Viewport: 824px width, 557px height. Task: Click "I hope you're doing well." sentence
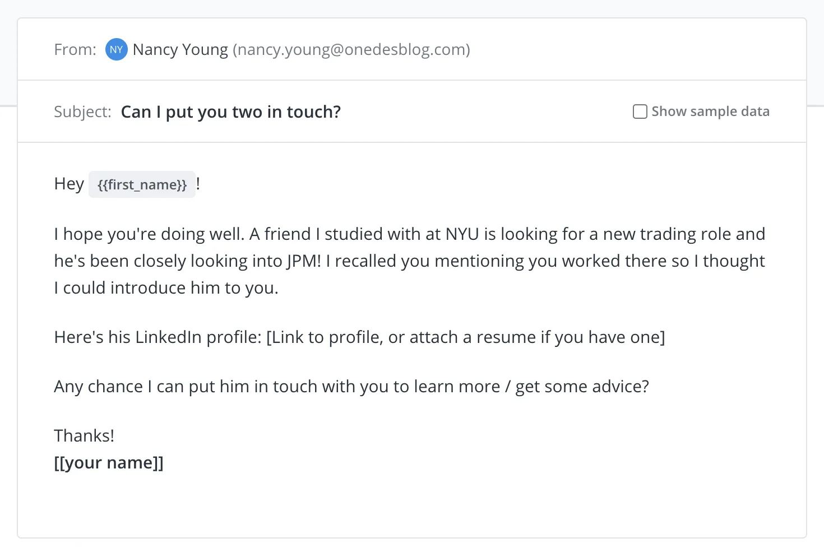click(149, 234)
